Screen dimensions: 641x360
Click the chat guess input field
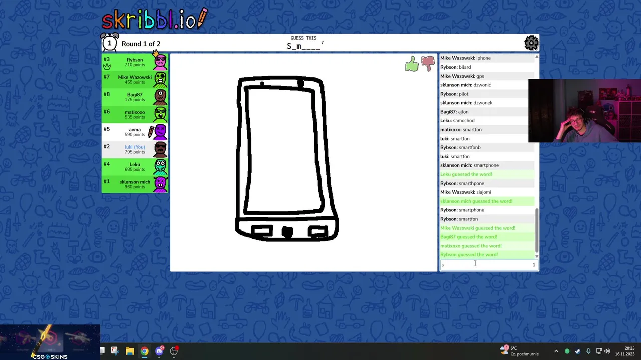click(x=489, y=265)
